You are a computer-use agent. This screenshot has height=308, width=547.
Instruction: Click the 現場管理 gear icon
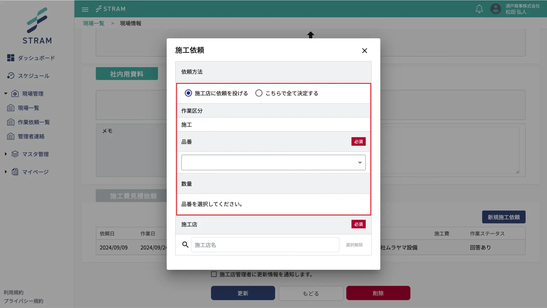click(x=15, y=93)
